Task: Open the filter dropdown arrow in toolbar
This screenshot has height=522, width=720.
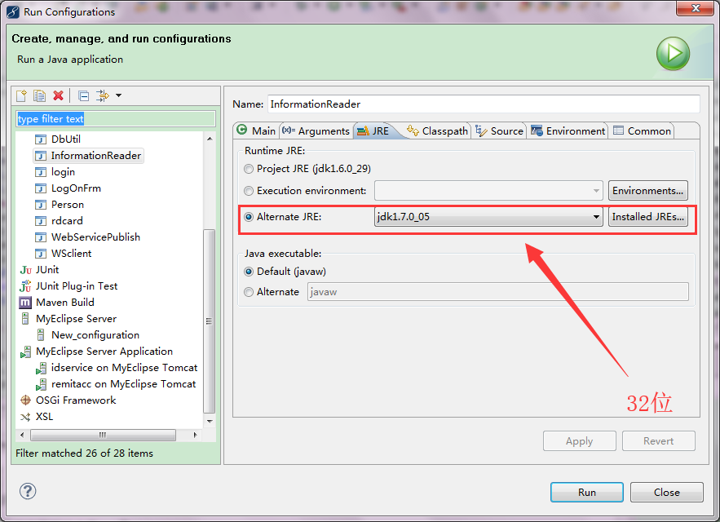Action: 119,95
